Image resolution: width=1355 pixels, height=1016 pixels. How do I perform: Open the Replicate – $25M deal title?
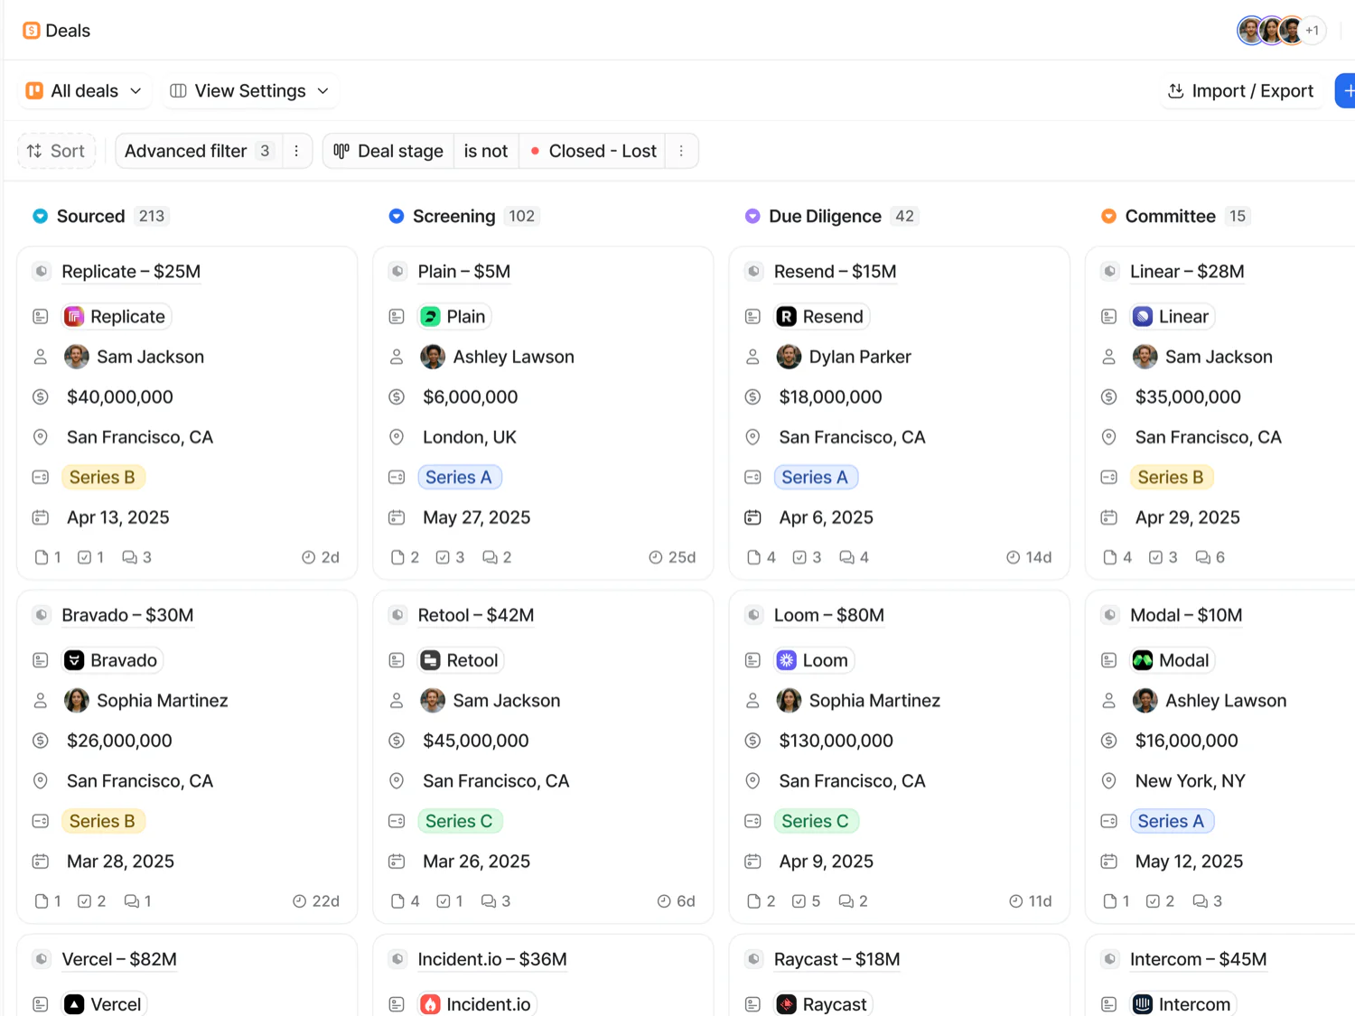click(x=131, y=272)
